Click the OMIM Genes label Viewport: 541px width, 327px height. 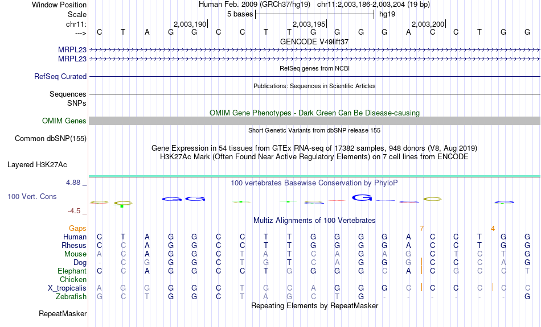click(x=64, y=121)
